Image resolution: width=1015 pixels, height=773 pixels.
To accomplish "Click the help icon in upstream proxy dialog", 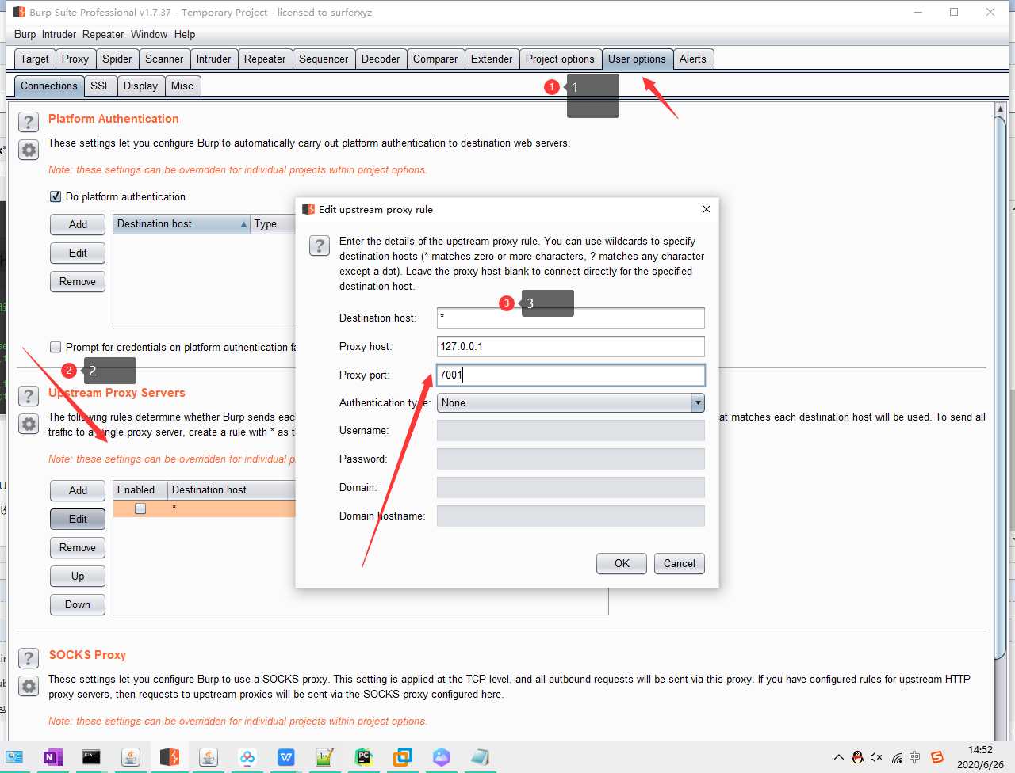I will coord(320,246).
